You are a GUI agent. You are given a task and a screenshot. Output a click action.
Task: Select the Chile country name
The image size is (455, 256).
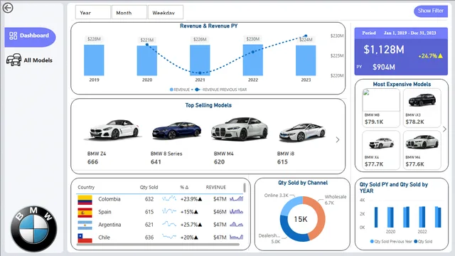tap(105, 238)
